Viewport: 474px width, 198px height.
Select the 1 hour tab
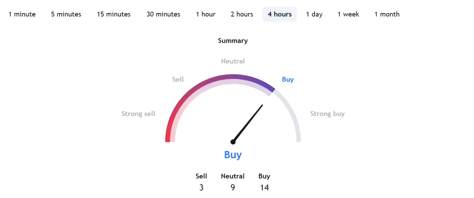coord(205,14)
